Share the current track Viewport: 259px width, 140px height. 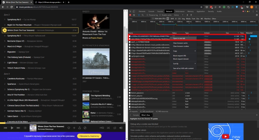click(x=79, y=128)
